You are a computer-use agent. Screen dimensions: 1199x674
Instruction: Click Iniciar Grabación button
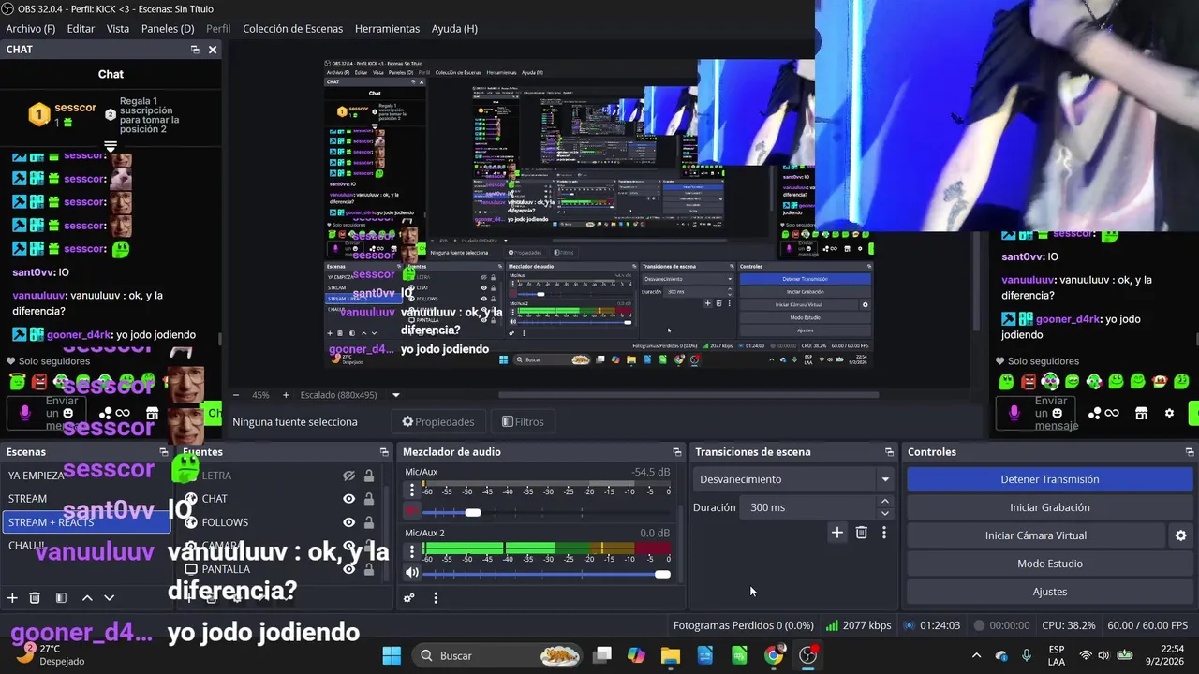pos(1049,507)
